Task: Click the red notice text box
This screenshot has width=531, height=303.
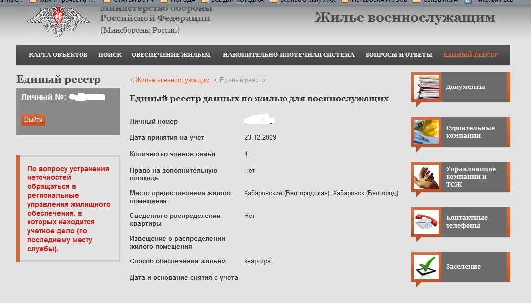Action: click(68, 209)
